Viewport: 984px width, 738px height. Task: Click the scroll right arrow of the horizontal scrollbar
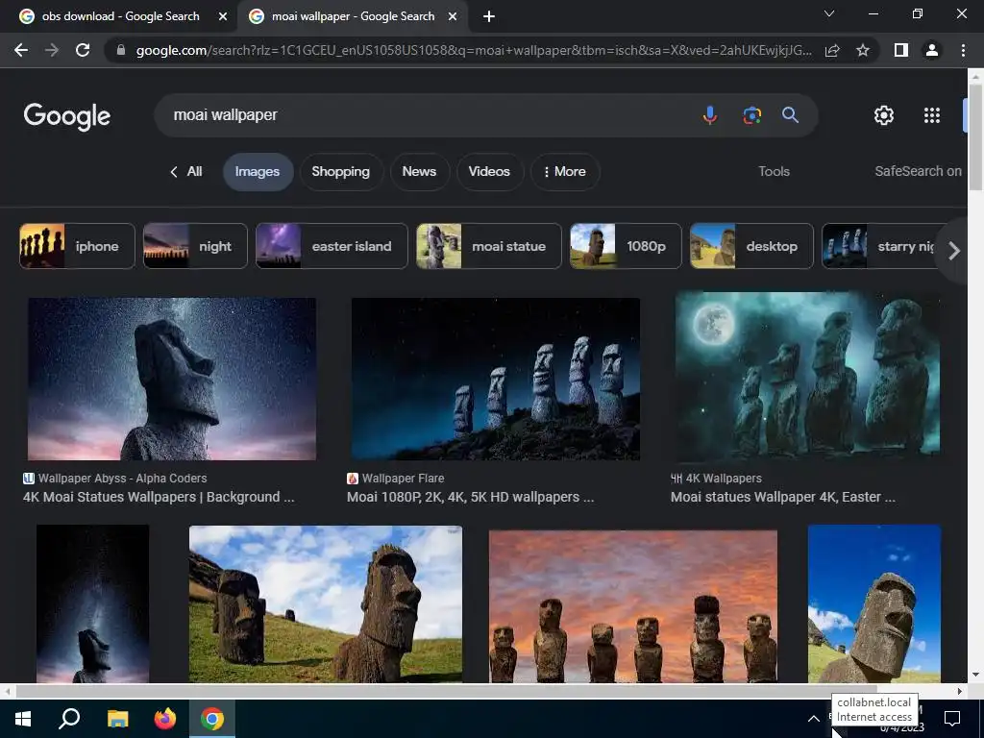point(960,691)
